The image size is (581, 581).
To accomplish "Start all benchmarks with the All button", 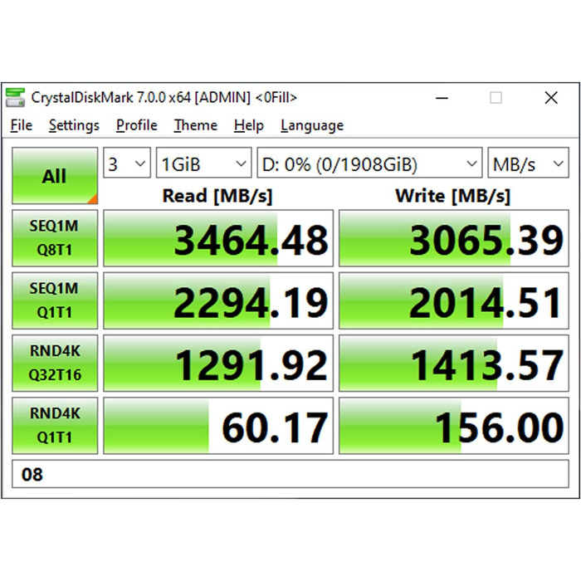I will (x=55, y=176).
